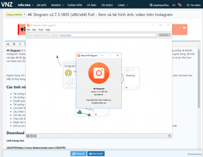
Task: Click the editor vertical scrollbar thumb
Action: (x=199, y=79)
